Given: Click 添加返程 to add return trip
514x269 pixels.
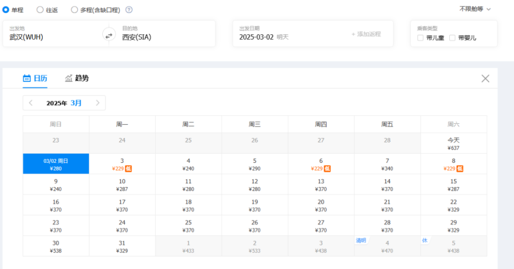Looking at the screenshot, I should 366,34.
